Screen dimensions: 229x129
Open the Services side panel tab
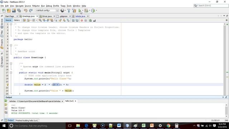coord(2,23)
